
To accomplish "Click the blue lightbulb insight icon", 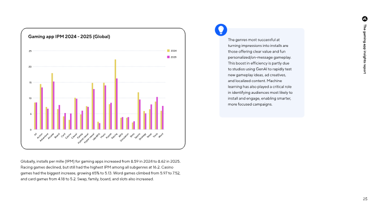I will [x=221, y=30].
